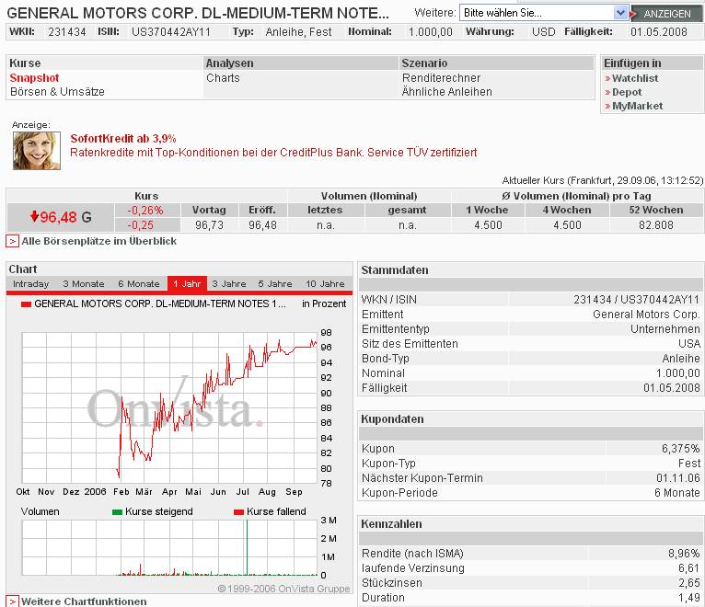705x607 pixels.
Task: Open the Charts analysis link
Action: click(223, 78)
